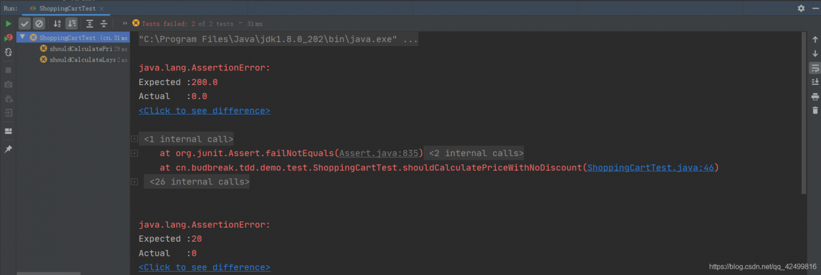Open ShoppingCartTest.java:46 stack trace link
This screenshot has width=821, height=275.
(650, 168)
